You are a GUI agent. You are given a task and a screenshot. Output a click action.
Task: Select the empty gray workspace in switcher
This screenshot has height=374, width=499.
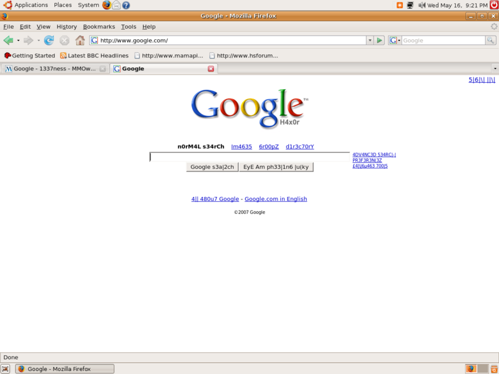tap(483, 369)
